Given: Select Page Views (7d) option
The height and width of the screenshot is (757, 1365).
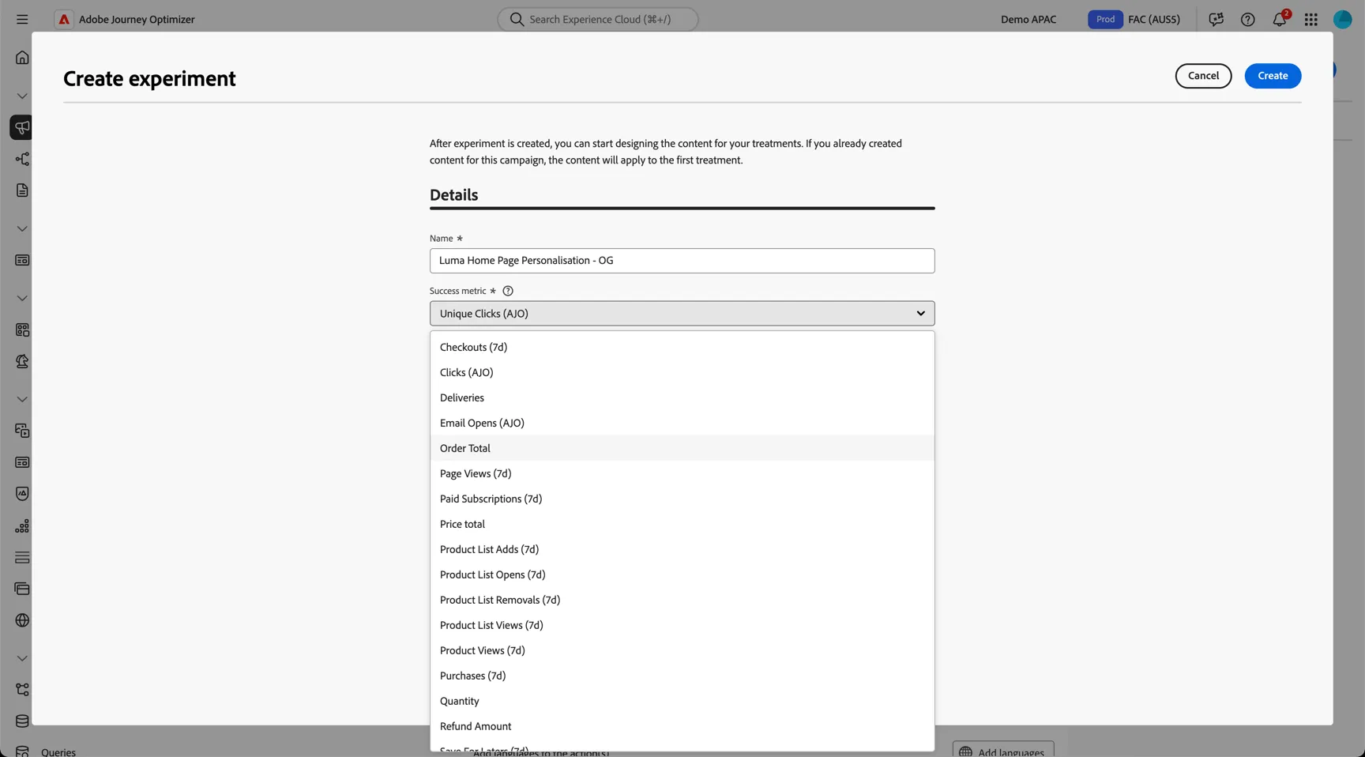Looking at the screenshot, I should tap(682, 473).
